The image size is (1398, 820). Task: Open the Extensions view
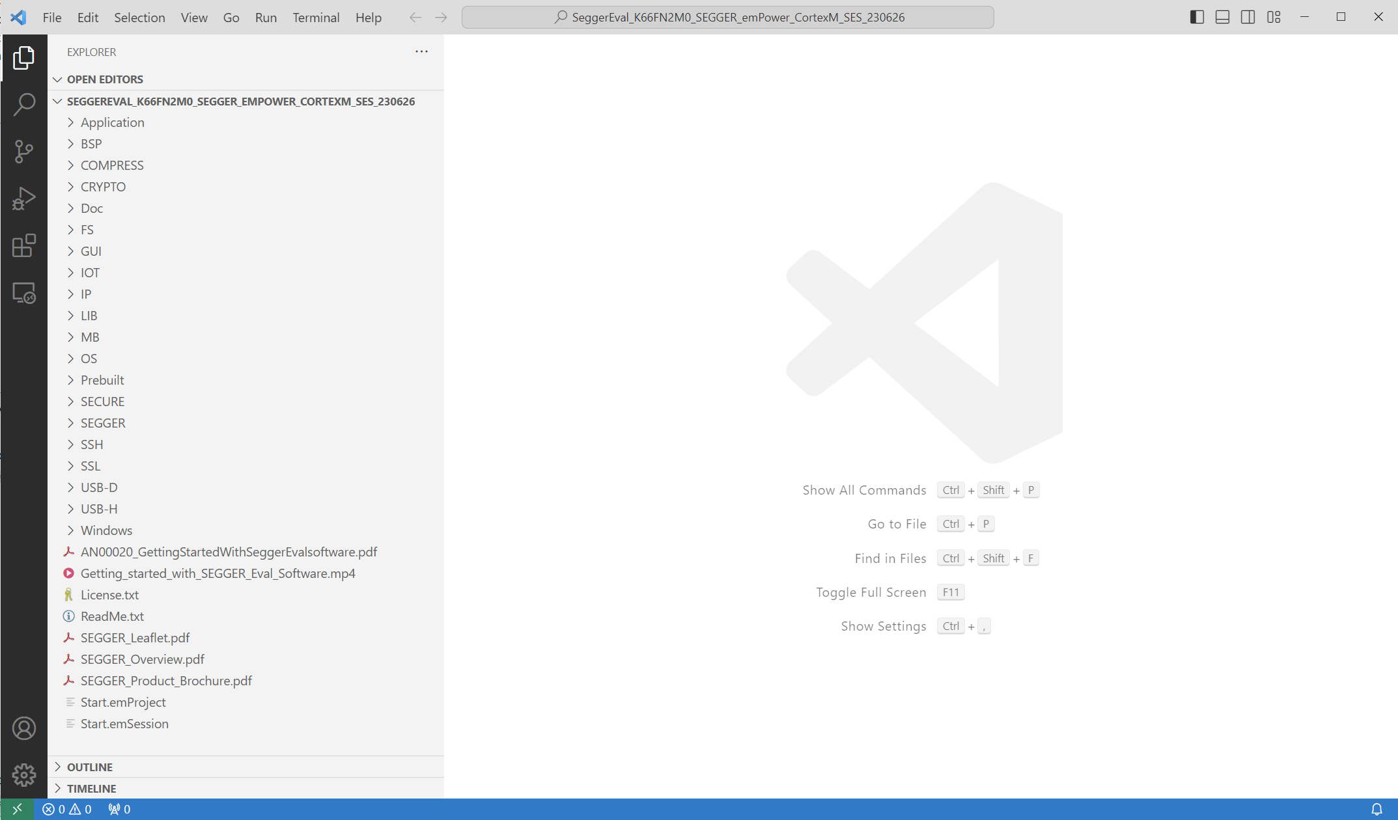click(x=24, y=246)
